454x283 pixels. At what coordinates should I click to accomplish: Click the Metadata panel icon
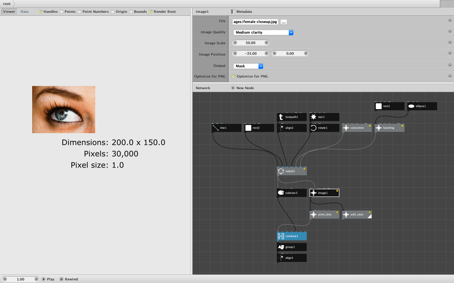coord(233,12)
